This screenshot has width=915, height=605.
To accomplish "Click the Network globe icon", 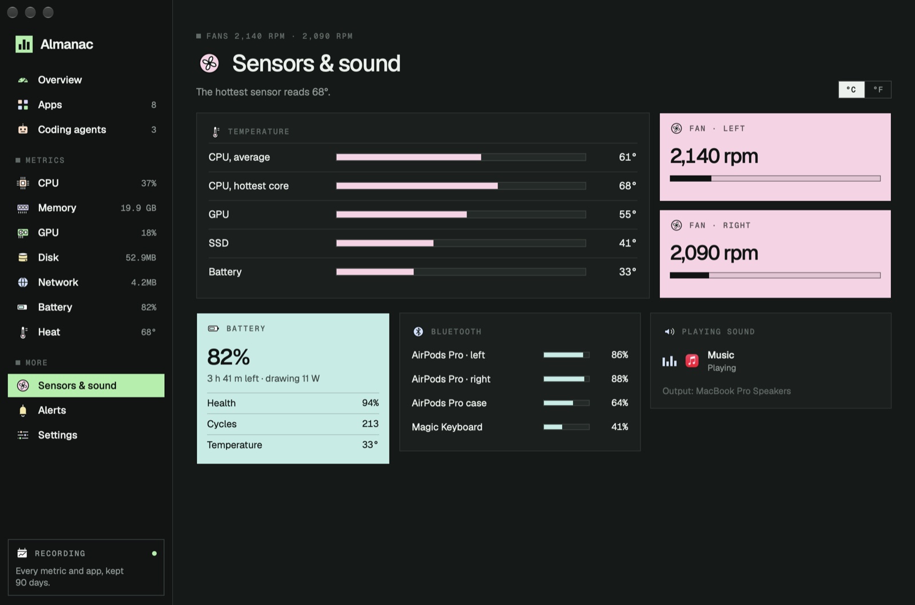I will point(23,282).
